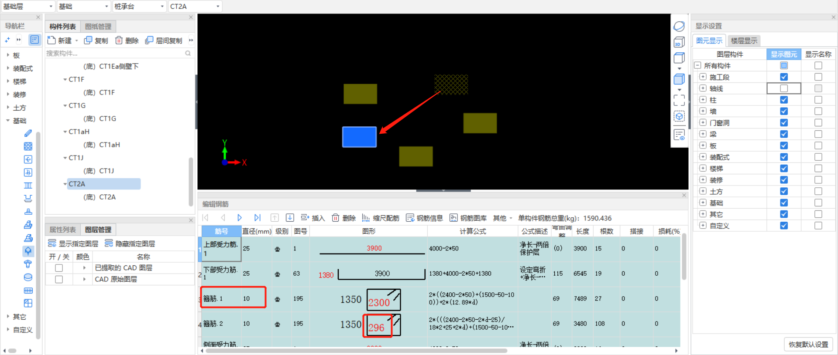
Task: Enable 显示图元 checkbox for 轴线
Action: pos(784,88)
